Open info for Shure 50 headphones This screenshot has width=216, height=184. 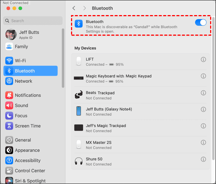[x=203, y=159]
